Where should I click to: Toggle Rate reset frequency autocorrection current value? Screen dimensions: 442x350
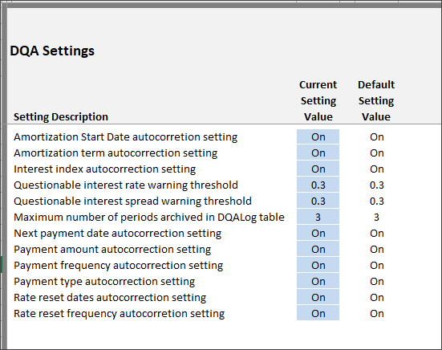tap(318, 313)
